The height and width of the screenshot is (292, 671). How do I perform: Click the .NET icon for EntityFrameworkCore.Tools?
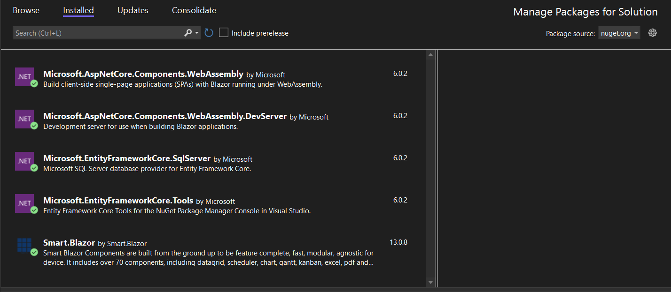[24, 203]
